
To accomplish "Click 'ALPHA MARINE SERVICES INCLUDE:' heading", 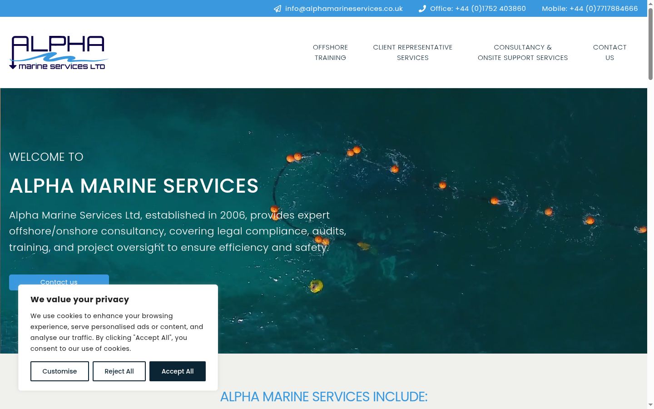I will 324,397.
